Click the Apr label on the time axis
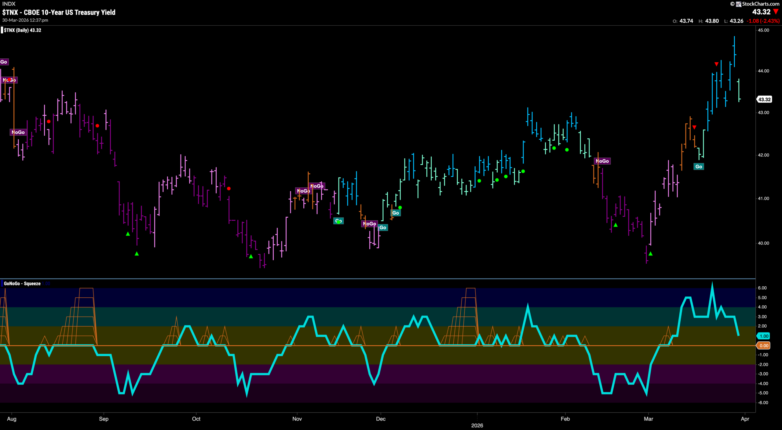782x430 pixels. (745, 419)
